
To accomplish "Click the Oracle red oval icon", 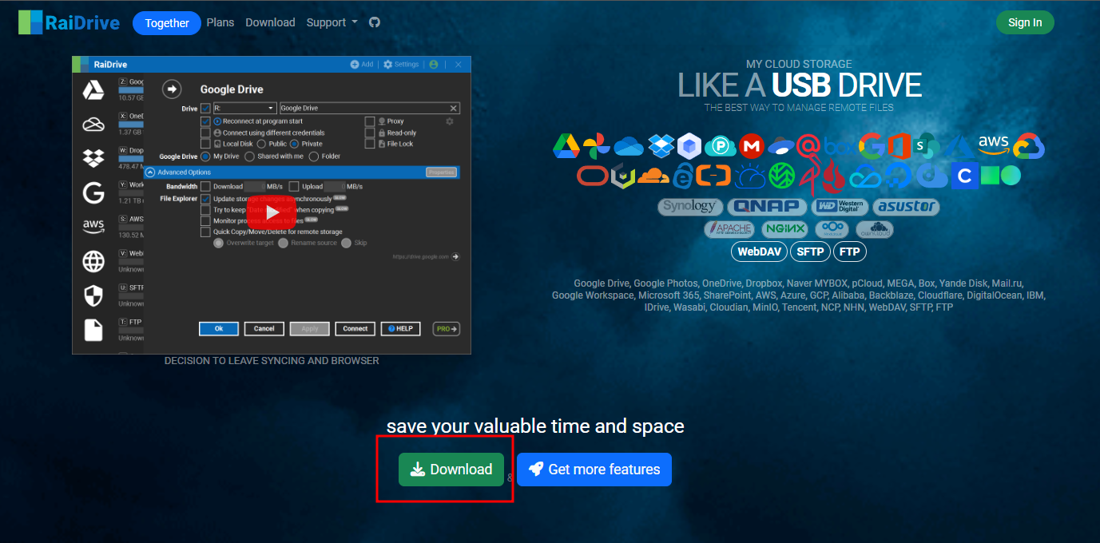I will [593, 176].
